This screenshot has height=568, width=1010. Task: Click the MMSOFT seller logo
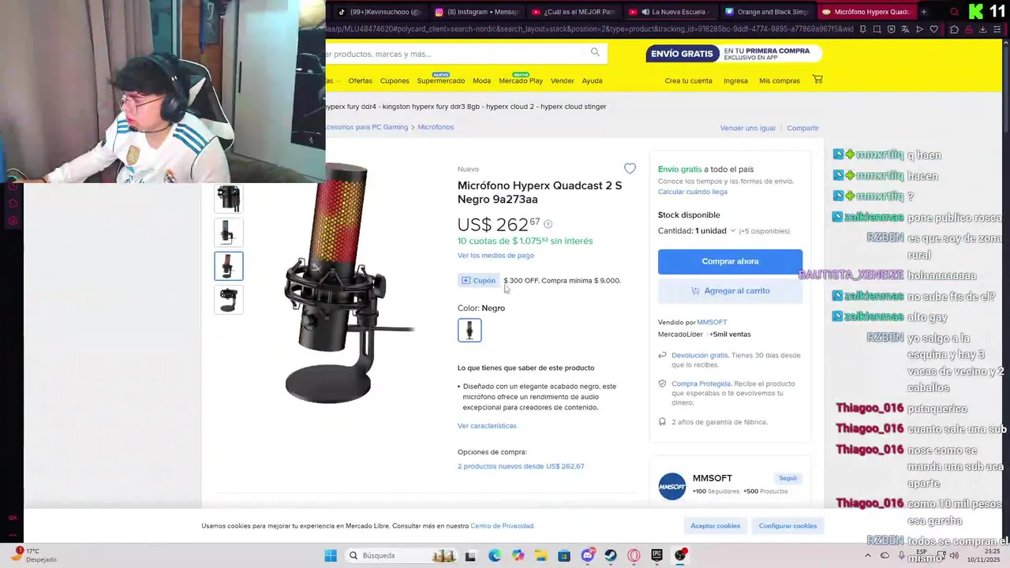(672, 486)
